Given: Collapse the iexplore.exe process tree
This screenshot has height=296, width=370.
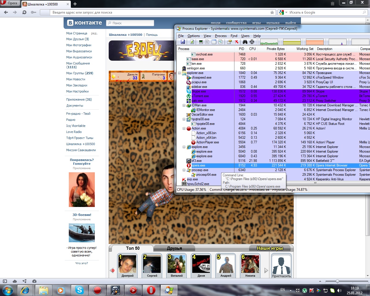Looking at the screenshot, I should click(184, 147).
